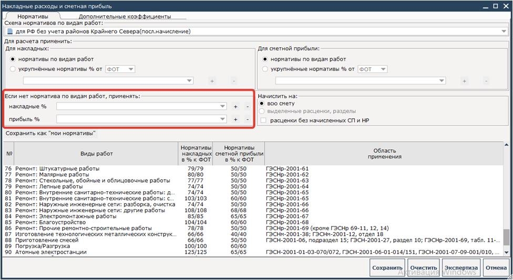Remove a value with minus next to накладные %
513x280 pixels.
[248, 107]
